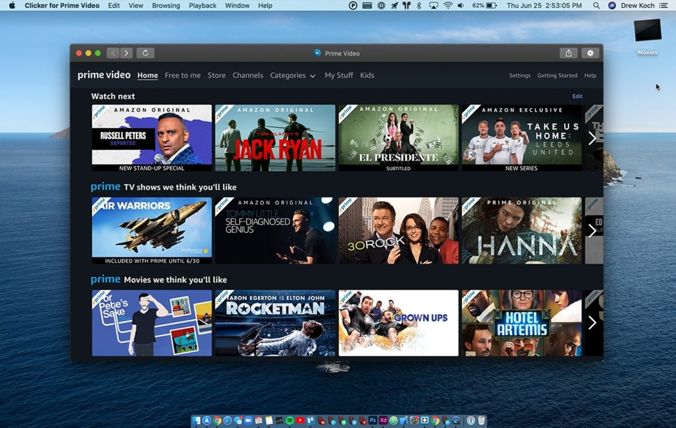
Task: Open Siri from the menu bar
Action: [x=612, y=5]
